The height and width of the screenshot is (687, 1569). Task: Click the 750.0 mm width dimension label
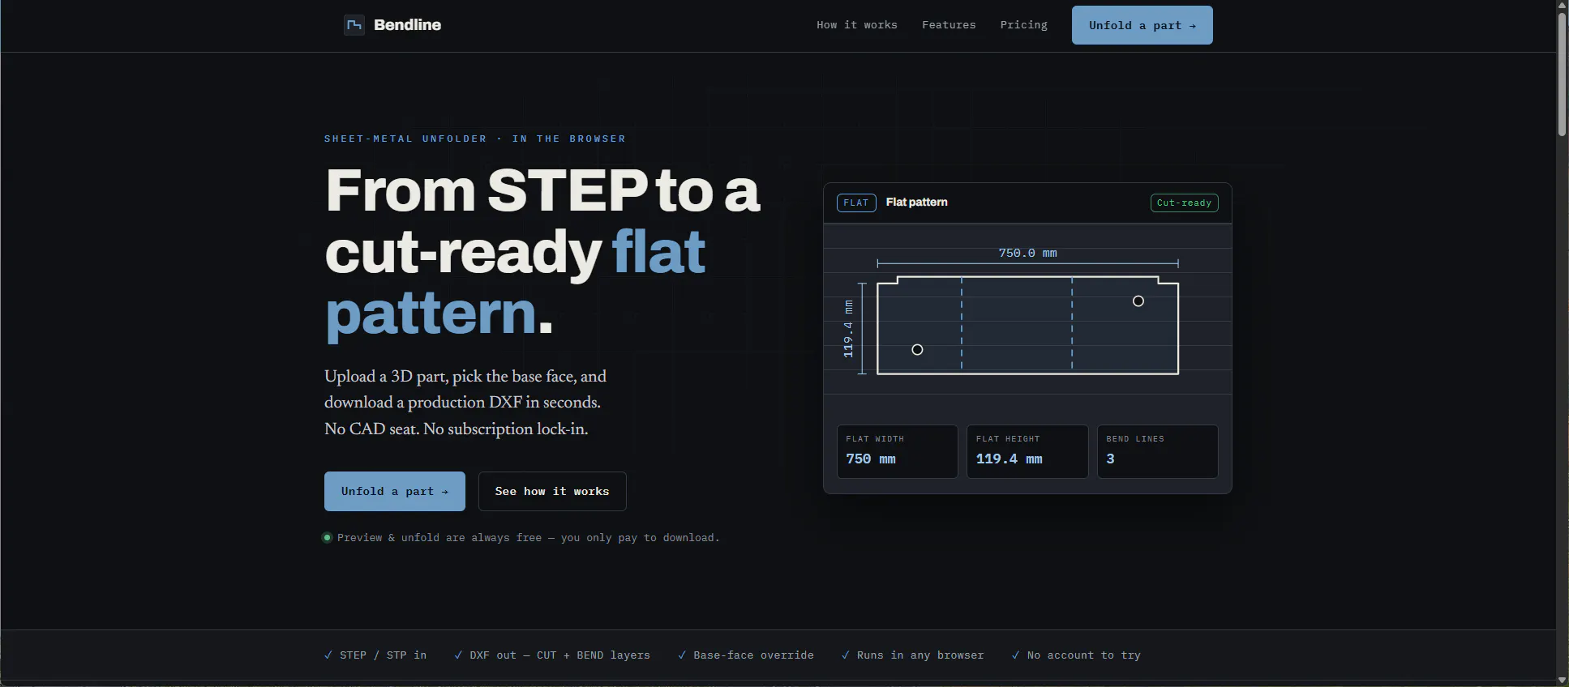click(1027, 253)
